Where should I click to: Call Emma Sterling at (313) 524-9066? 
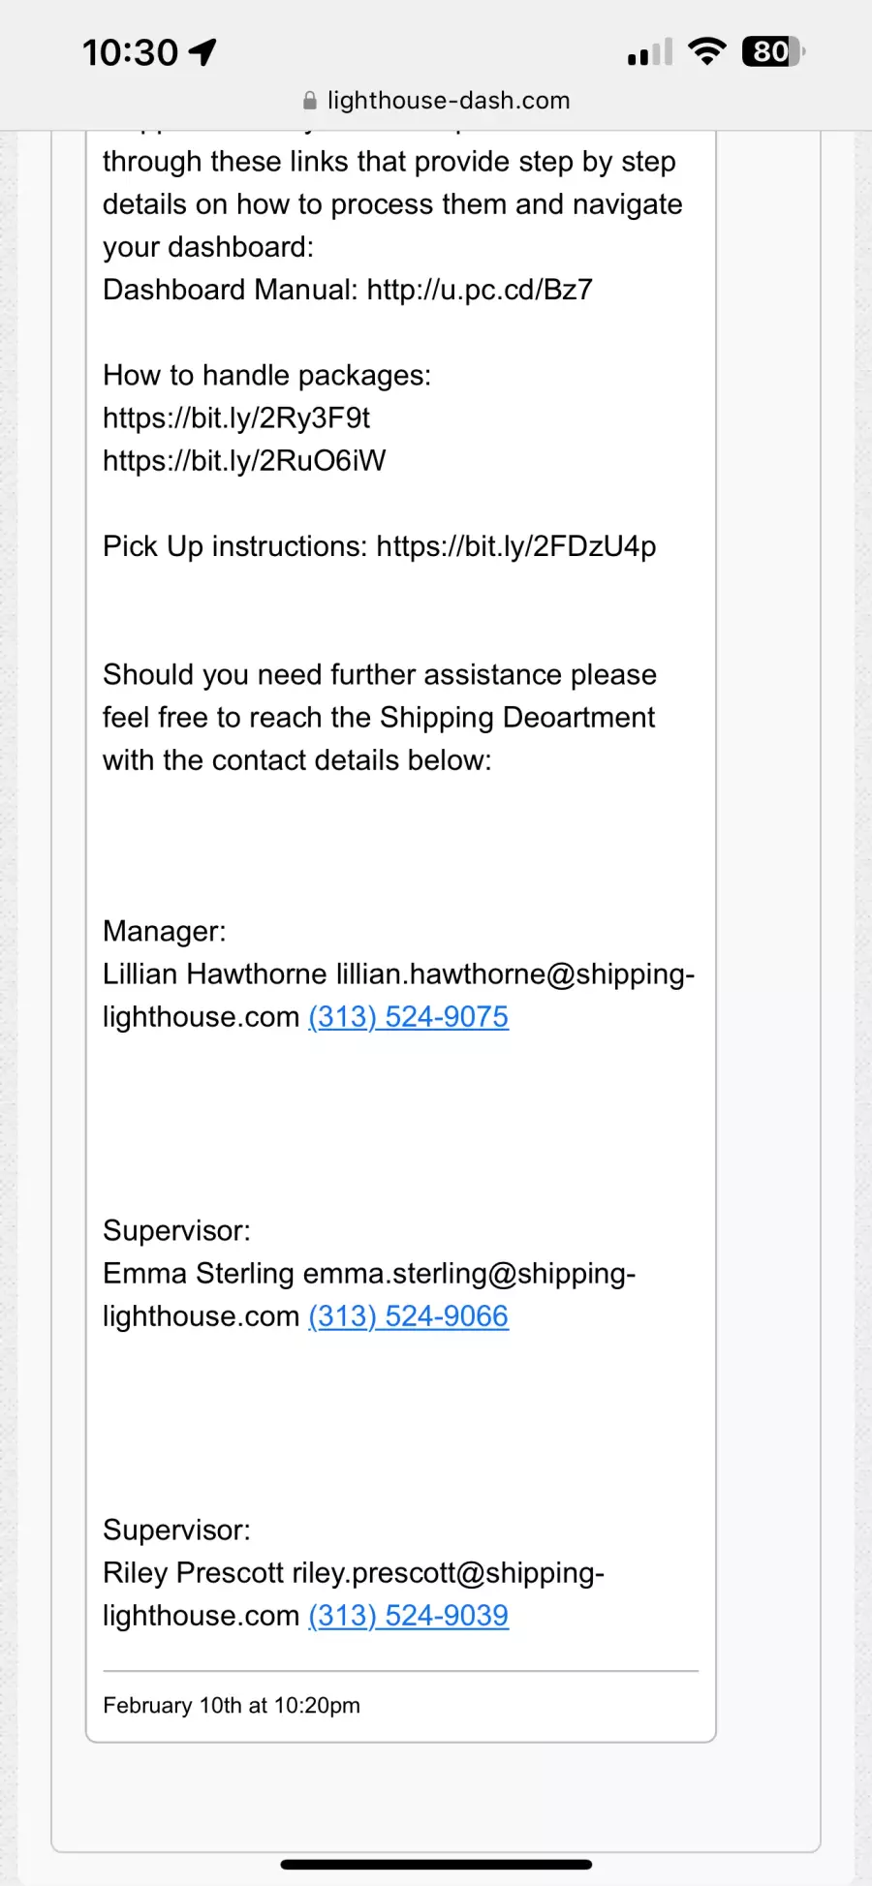(x=408, y=1316)
